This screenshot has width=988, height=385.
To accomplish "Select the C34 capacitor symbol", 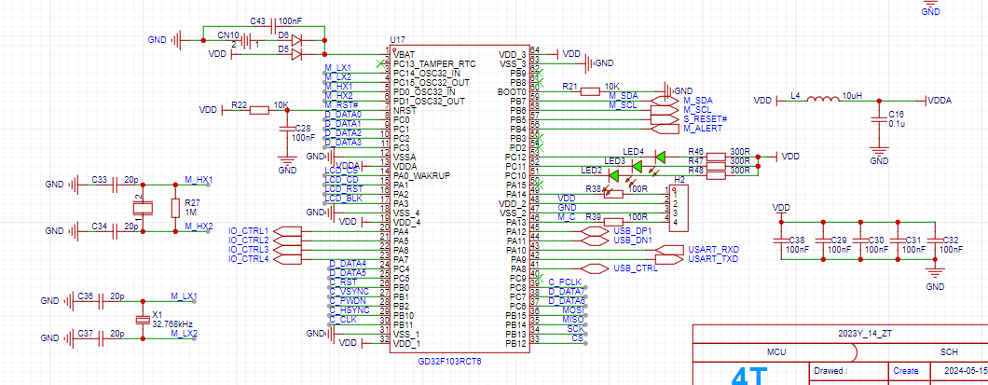I will click(116, 231).
